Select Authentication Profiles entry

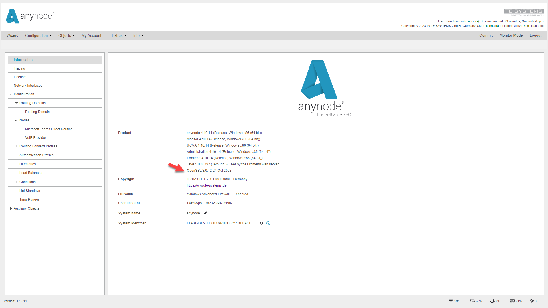(55, 155)
